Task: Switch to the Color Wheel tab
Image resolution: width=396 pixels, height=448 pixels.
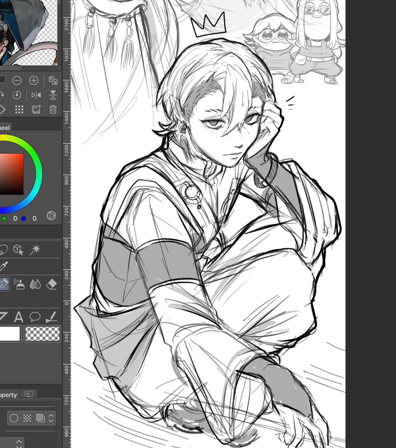Action: click(x=5, y=128)
